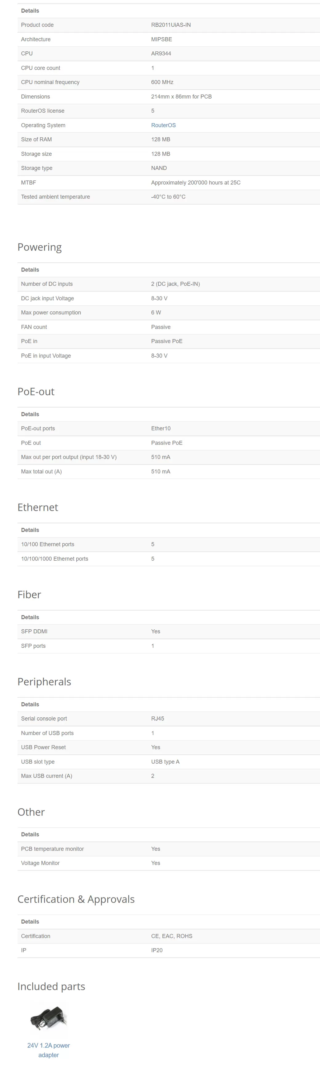Screen dimensions: 320x1073
Task: Click the Certification & Approvals heading
Action: pyautogui.click(x=76, y=899)
